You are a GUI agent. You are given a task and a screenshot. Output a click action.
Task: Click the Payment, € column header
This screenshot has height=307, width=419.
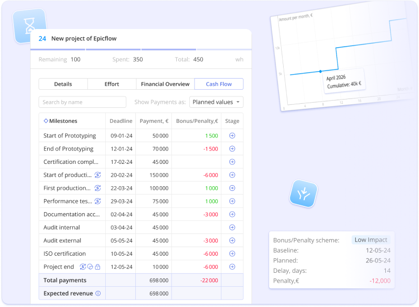tap(154, 121)
